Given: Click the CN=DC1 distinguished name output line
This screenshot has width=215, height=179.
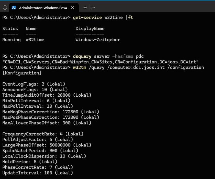Looking at the screenshot, I should click(101, 62).
